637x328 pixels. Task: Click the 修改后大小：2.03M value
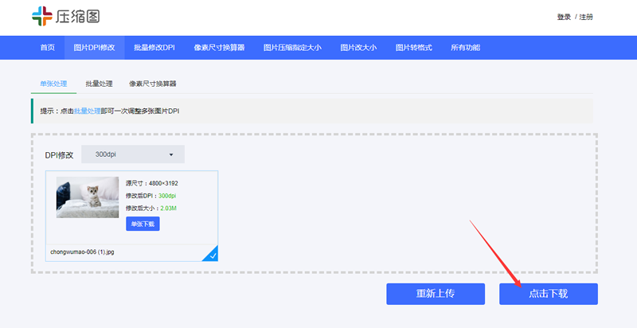click(x=168, y=209)
